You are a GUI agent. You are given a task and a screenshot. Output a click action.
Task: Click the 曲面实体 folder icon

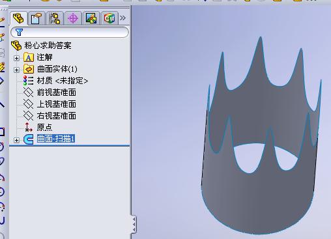(x=29, y=69)
